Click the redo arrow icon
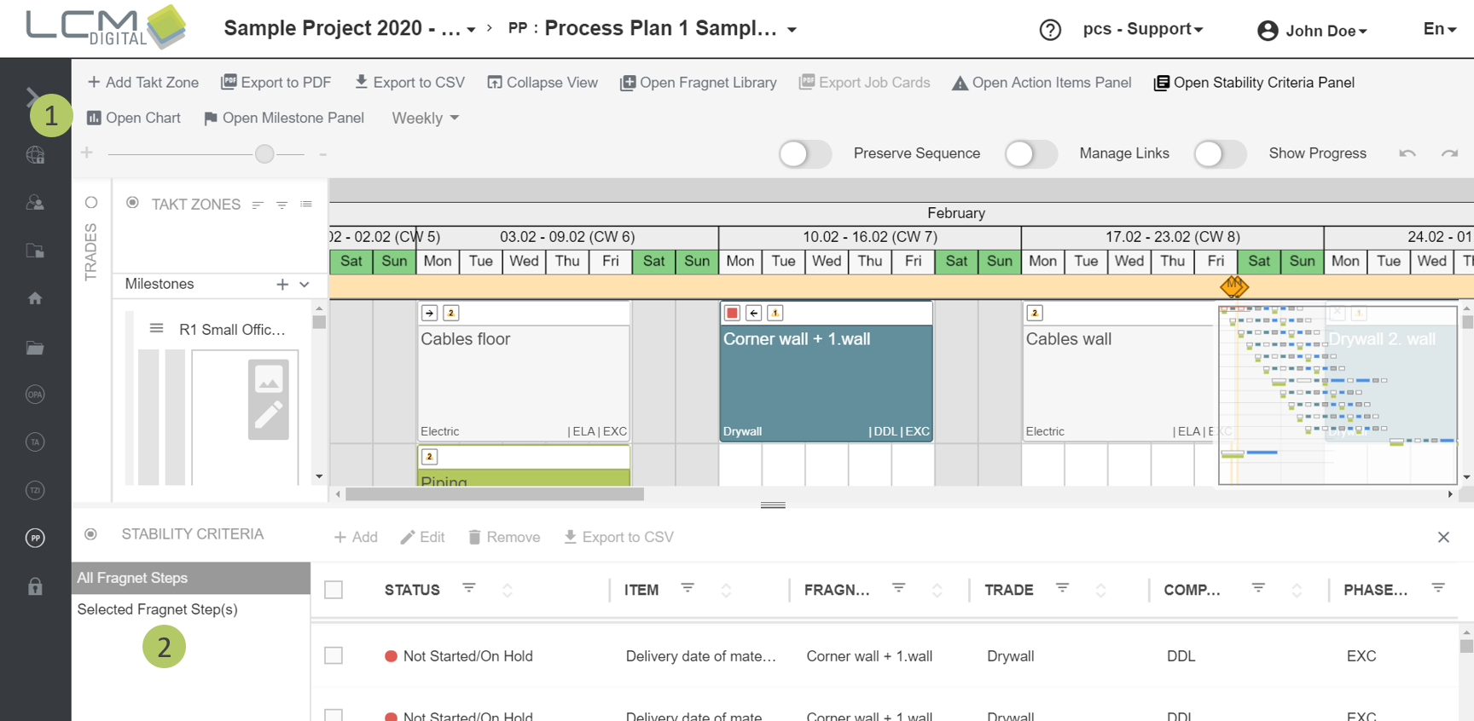 [1449, 153]
